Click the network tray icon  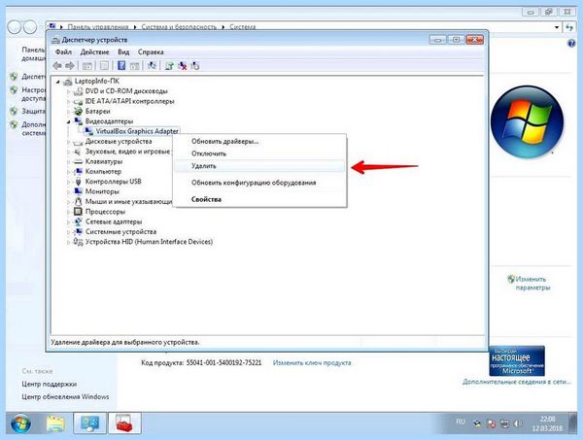click(x=504, y=423)
